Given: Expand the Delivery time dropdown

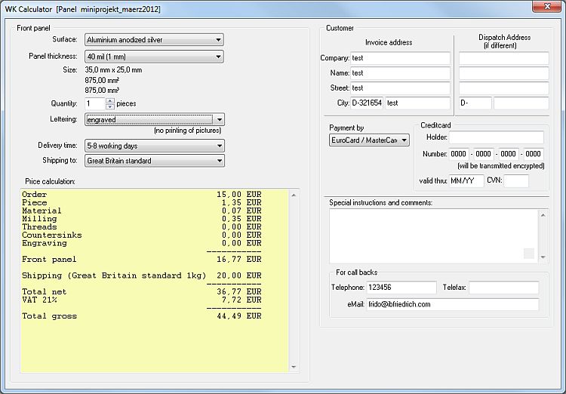Looking at the screenshot, I should coord(218,146).
